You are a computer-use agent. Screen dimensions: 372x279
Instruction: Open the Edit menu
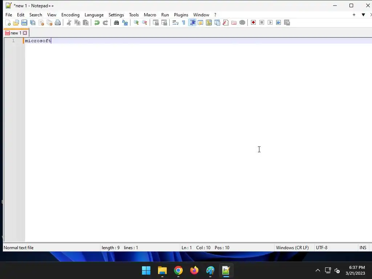click(21, 15)
